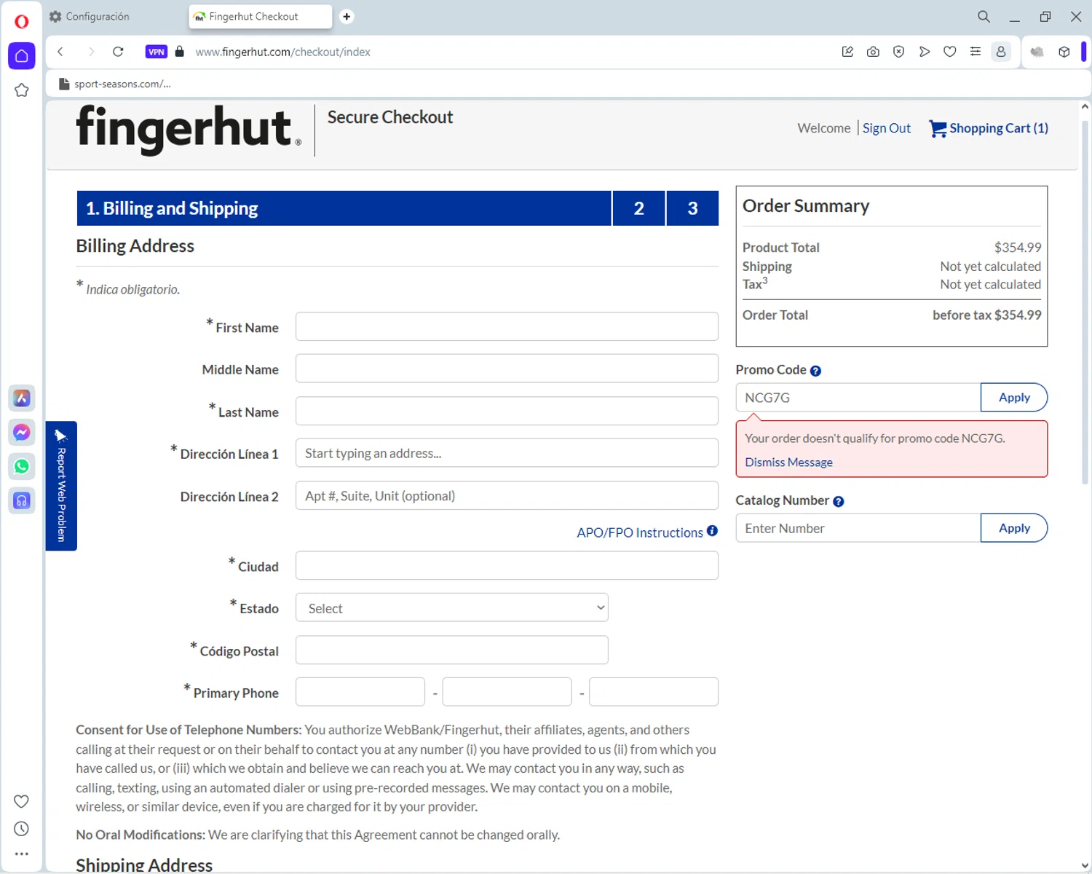Open the music player sidebar icon
Image resolution: width=1092 pixels, height=874 pixels.
pos(22,501)
